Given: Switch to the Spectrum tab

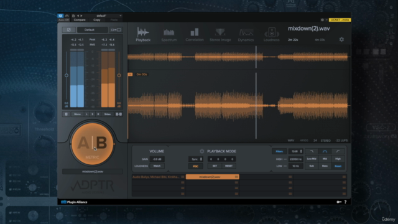Looking at the screenshot, I should pos(169,35).
